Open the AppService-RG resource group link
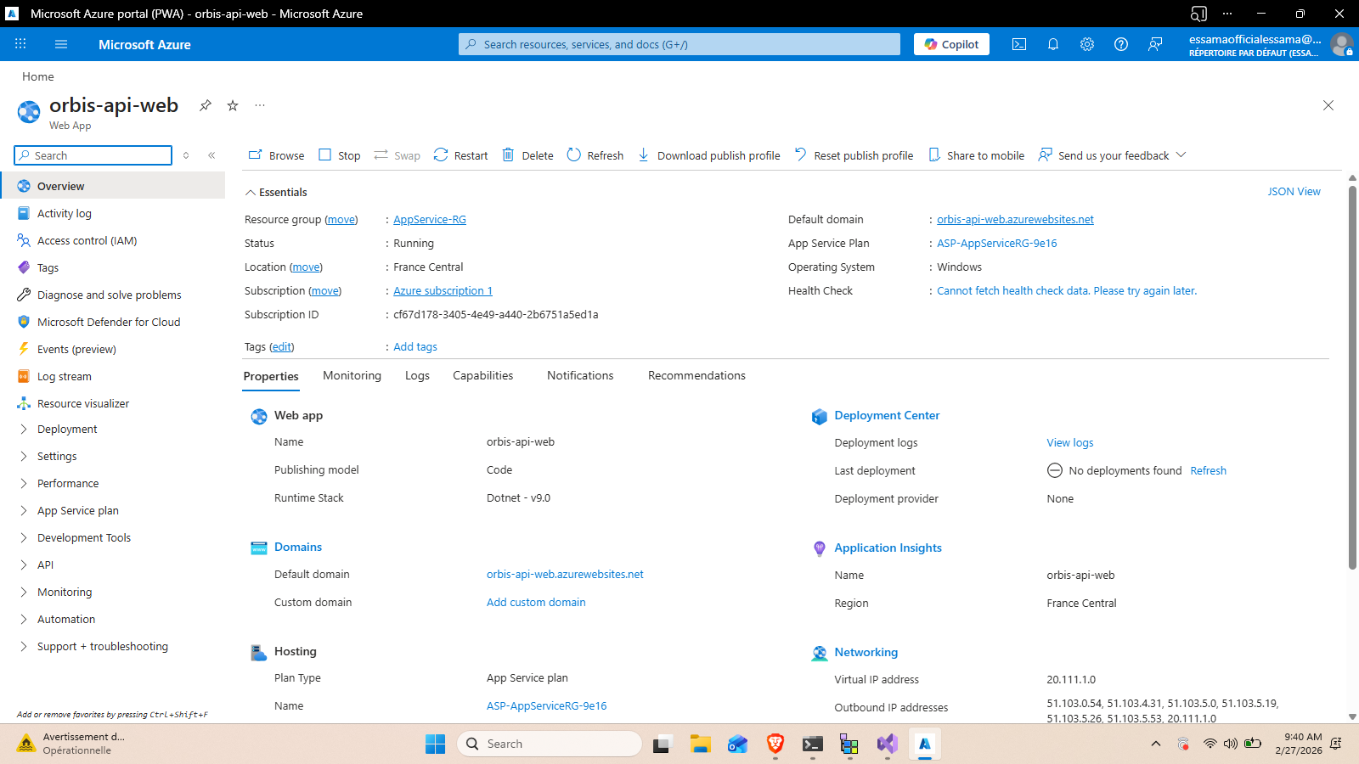1359x764 pixels. [430, 220]
